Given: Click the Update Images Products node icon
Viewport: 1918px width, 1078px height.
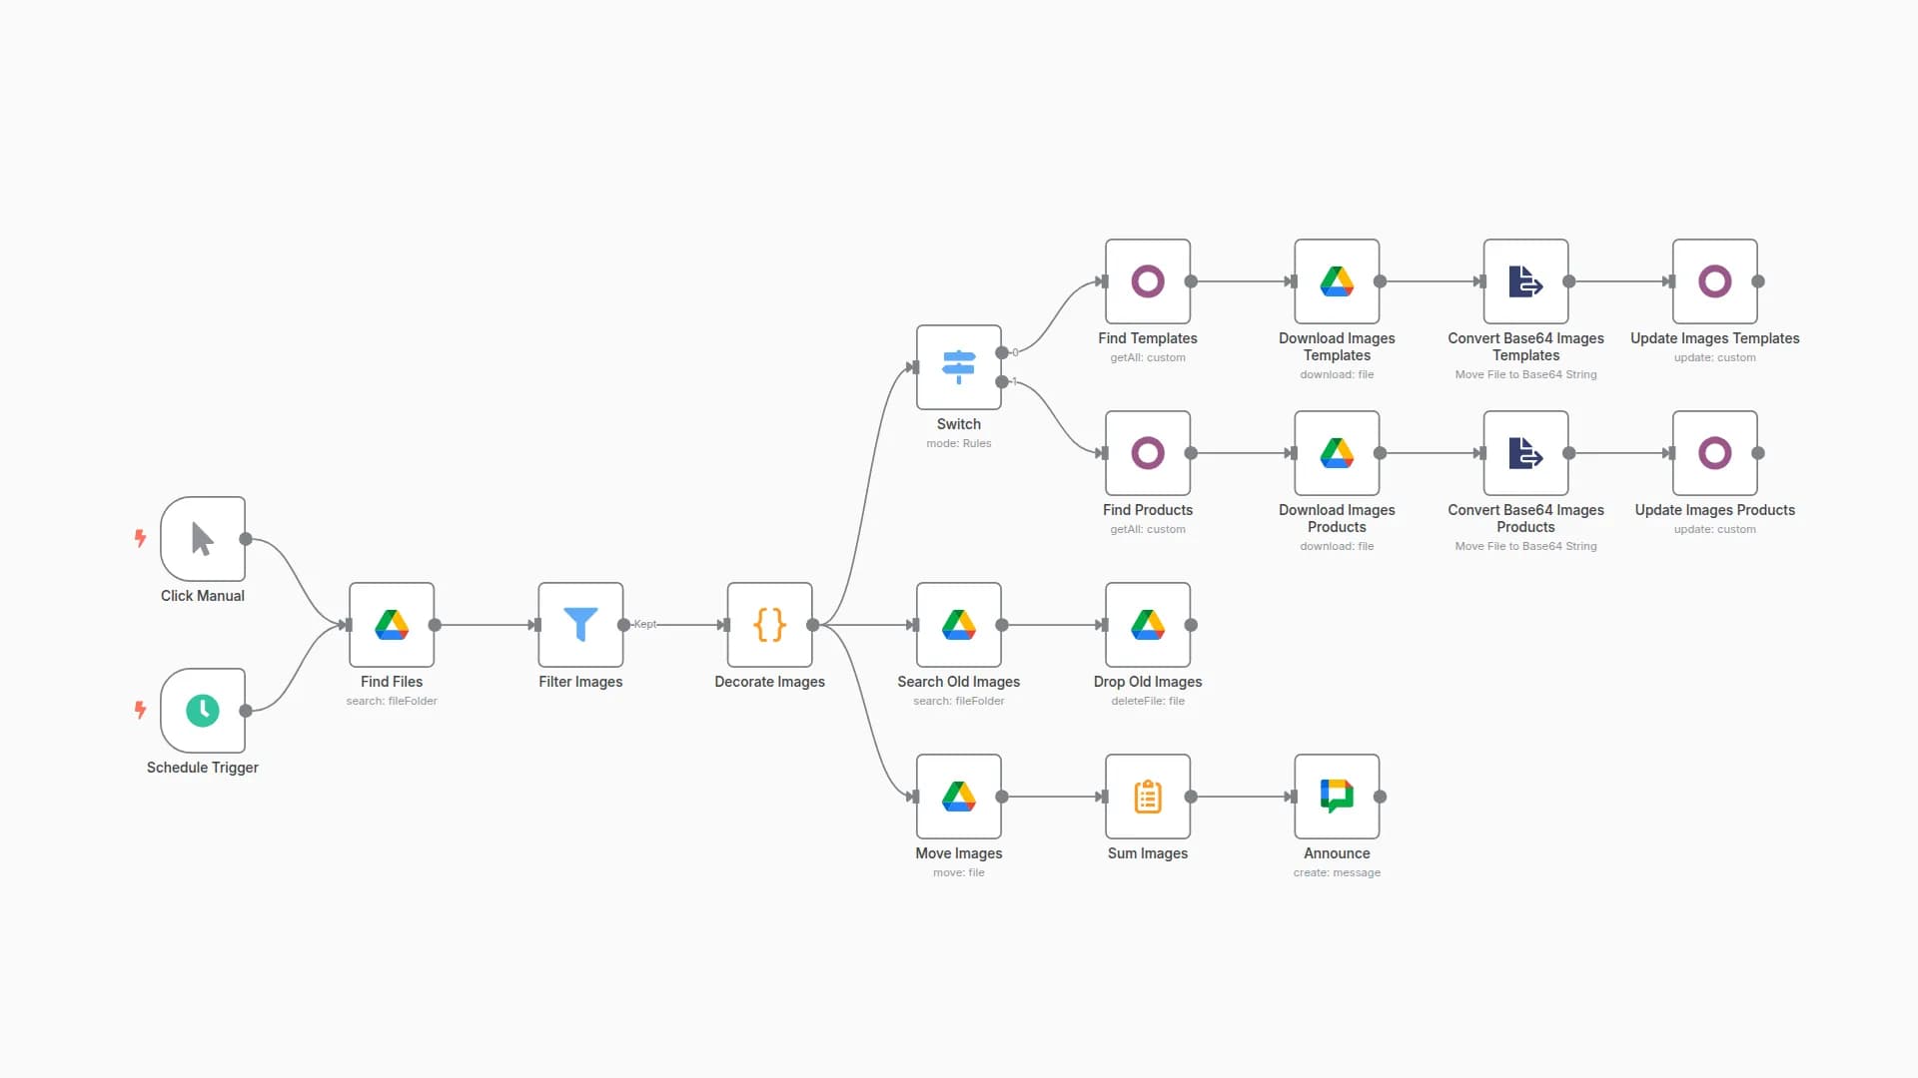Looking at the screenshot, I should pos(1714,454).
